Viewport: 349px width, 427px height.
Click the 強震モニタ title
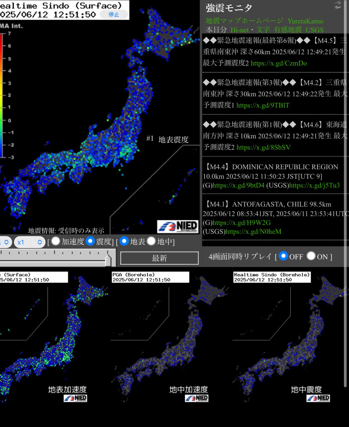coord(229,8)
